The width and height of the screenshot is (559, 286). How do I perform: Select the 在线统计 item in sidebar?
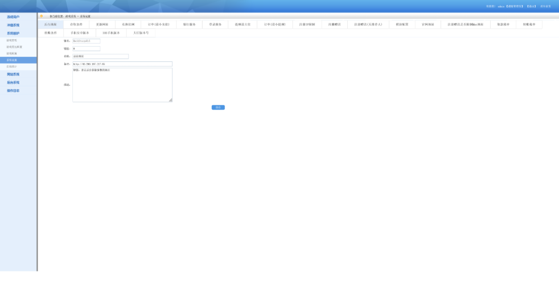coord(12,67)
